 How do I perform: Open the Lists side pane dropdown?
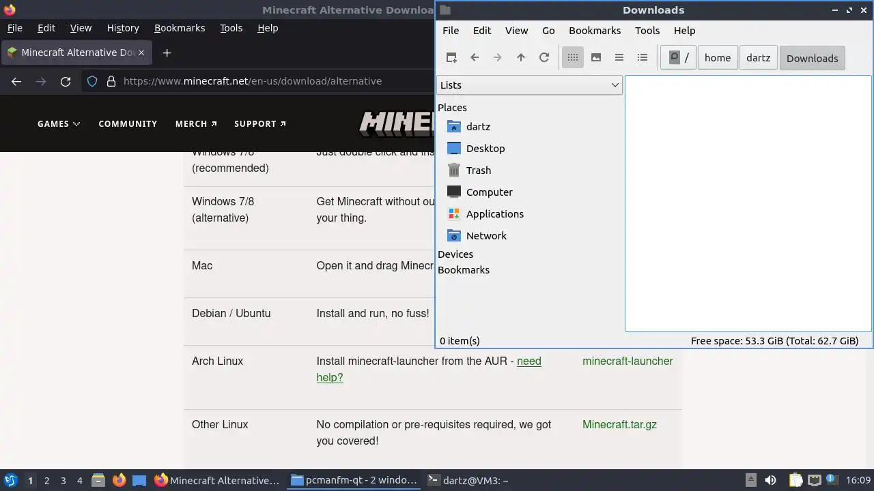tap(529, 85)
